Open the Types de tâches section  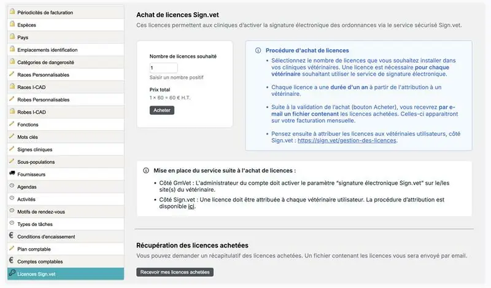35,224
